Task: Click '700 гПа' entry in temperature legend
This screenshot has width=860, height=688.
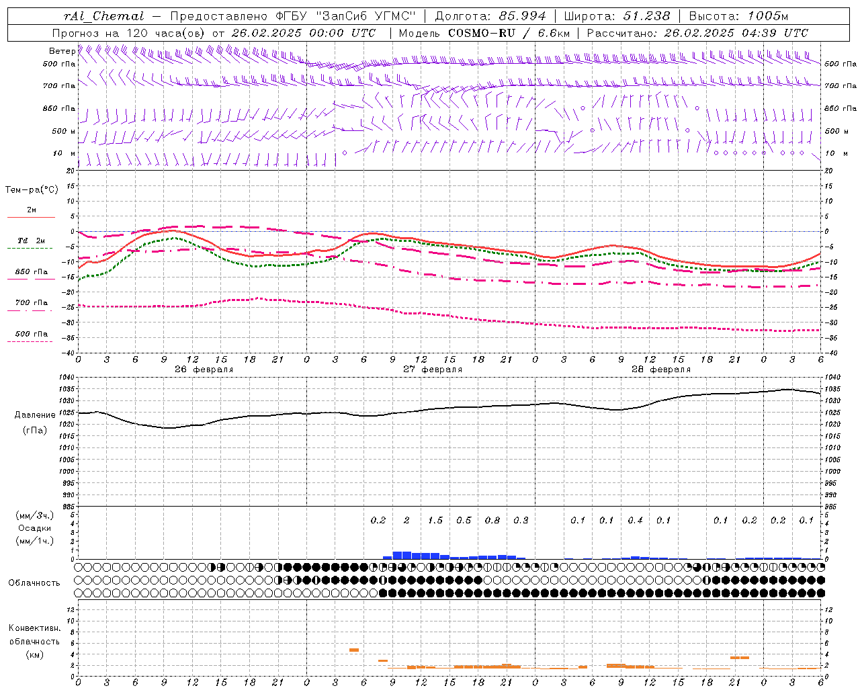Action: [32, 302]
